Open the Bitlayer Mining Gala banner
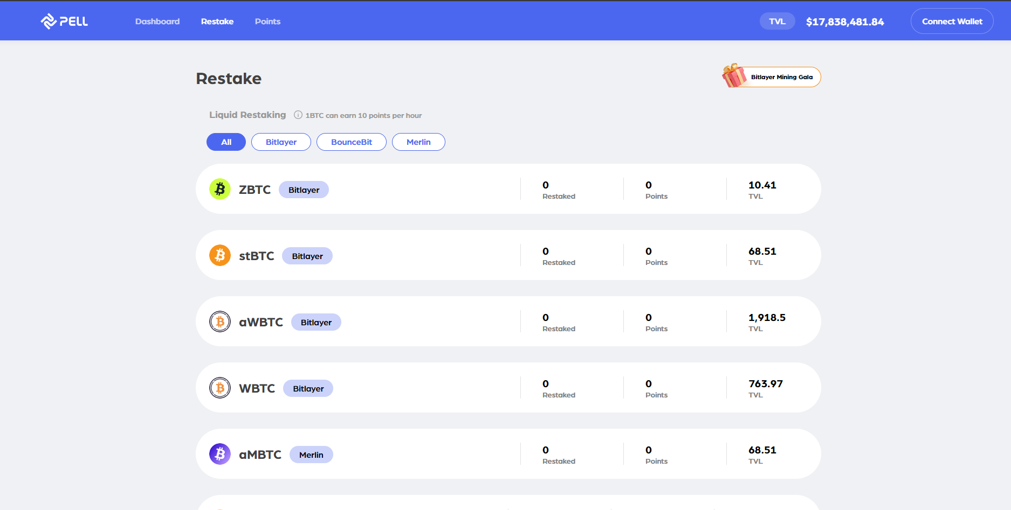Image resolution: width=1011 pixels, height=510 pixels. coord(772,77)
